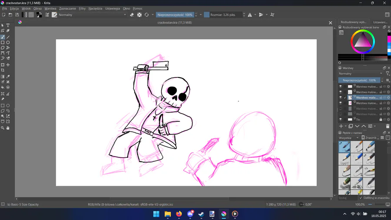The width and height of the screenshot is (391, 220).
Task: Select the Pan hand tool
Action: (8, 128)
